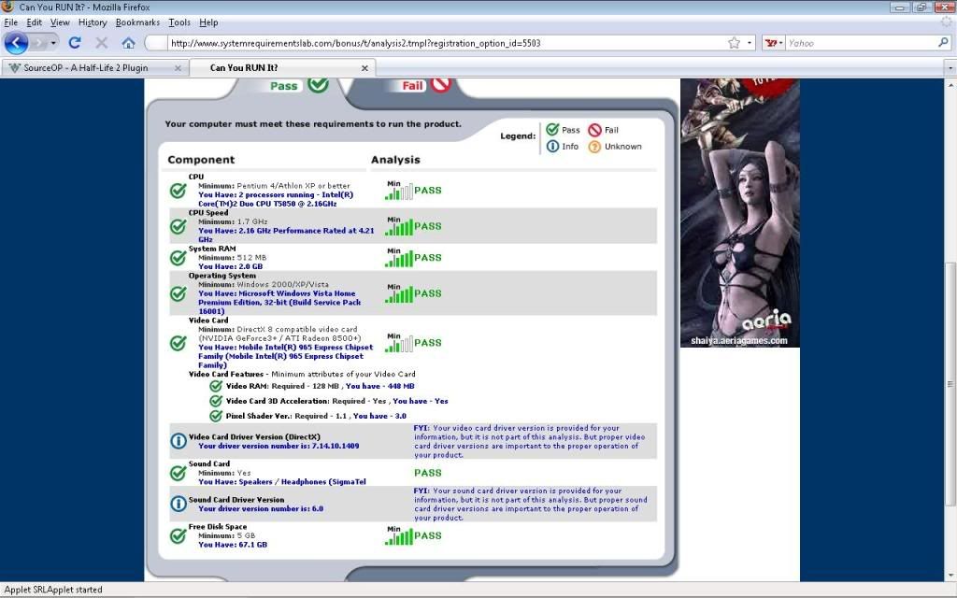
Task: Open the location bar history dropdown
Action: coord(750,43)
